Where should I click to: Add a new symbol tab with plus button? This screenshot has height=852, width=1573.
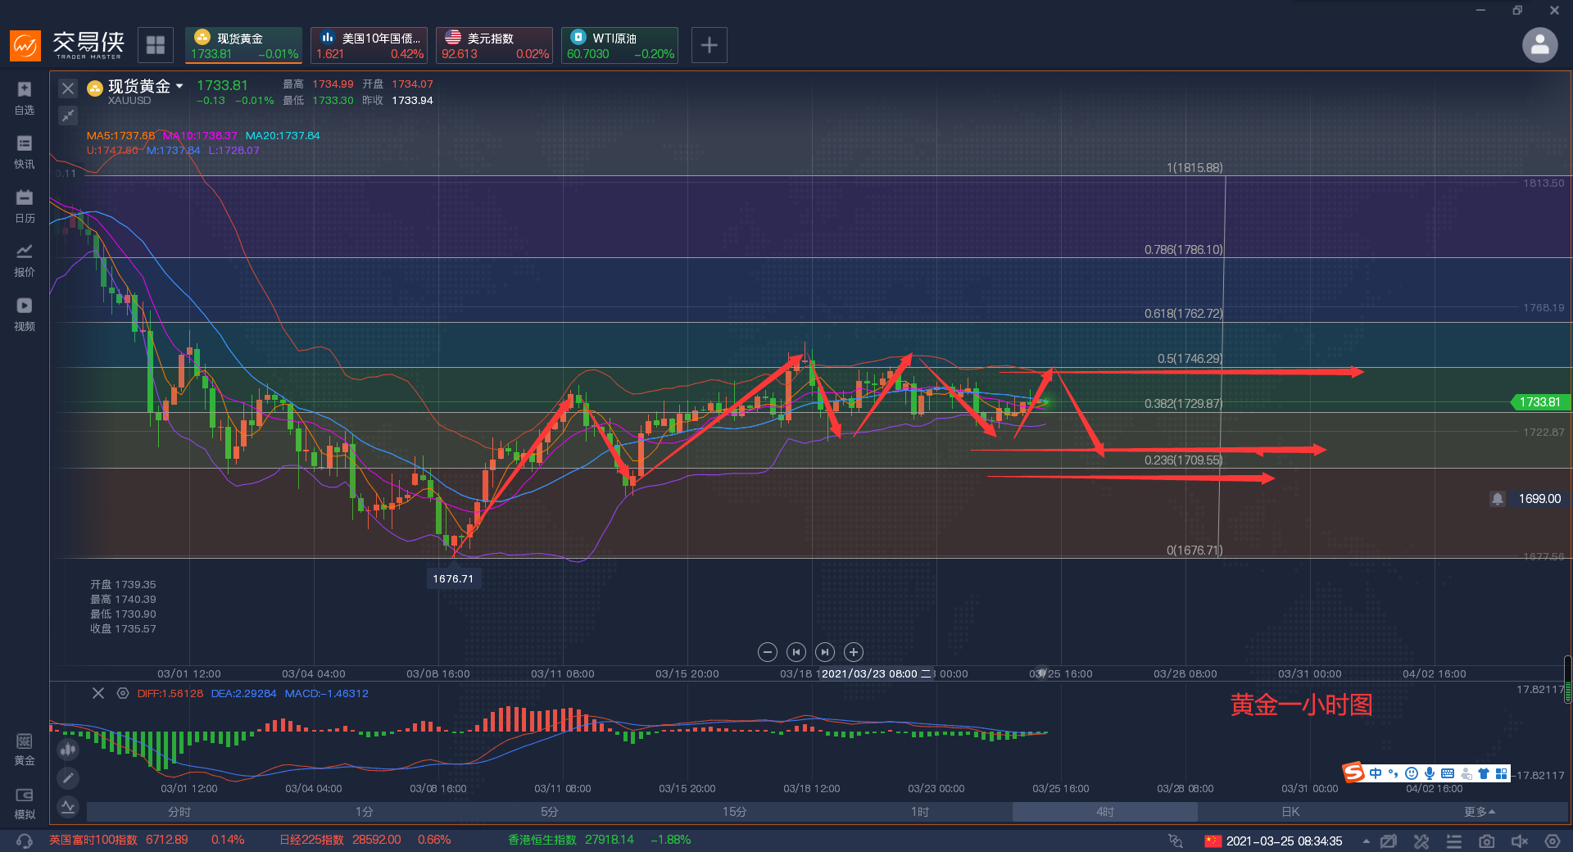pyautogui.click(x=709, y=45)
